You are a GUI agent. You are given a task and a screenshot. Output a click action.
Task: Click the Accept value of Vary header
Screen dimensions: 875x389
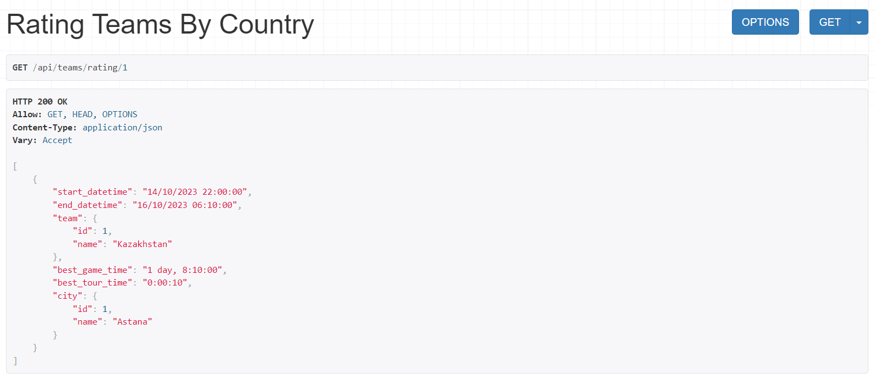click(x=57, y=140)
